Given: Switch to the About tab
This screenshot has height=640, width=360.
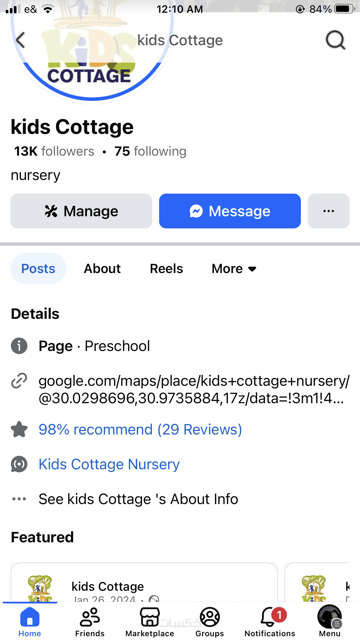Looking at the screenshot, I should 102,269.
